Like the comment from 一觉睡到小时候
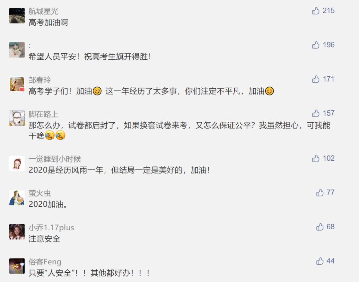The height and width of the screenshot is (282, 359). [x=315, y=158]
